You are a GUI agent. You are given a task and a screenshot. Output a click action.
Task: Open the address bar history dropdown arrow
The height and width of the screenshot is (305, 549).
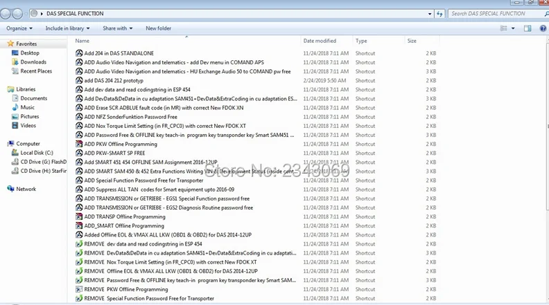coord(430,14)
